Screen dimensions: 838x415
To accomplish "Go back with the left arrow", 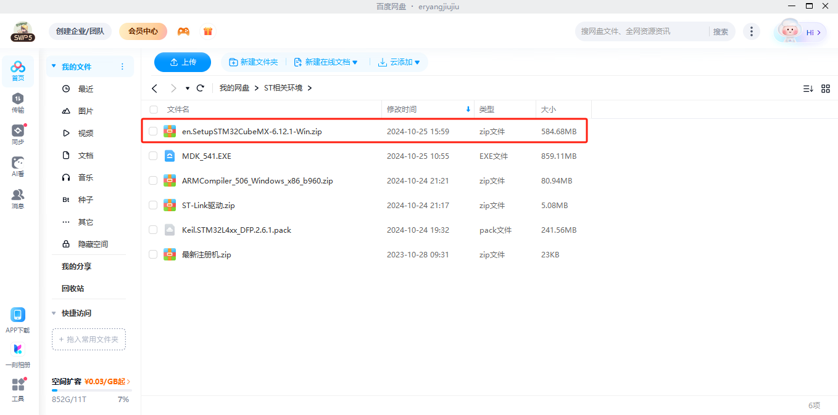I will (x=154, y=88).
